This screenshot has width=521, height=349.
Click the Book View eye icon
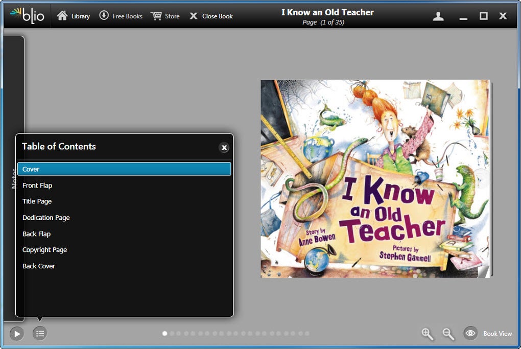click(470, 333)
